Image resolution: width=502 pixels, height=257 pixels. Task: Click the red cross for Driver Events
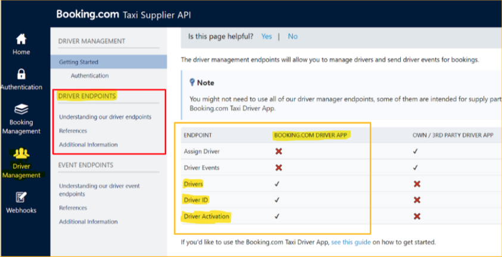pyautogui.click(x=279, y=168)
